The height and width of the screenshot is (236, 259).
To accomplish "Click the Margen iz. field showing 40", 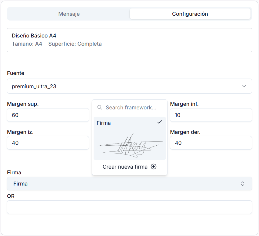I will (48, 143).
